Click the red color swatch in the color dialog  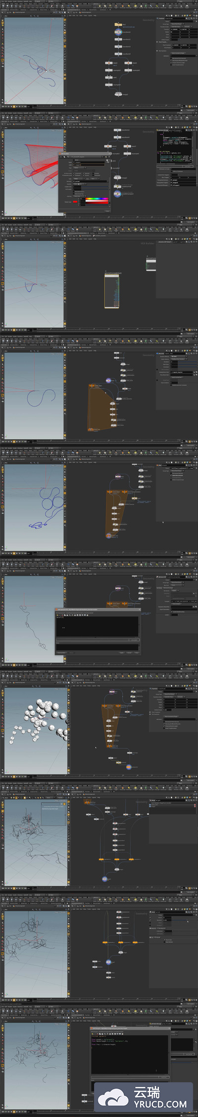75,202
